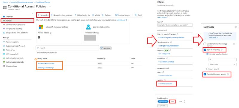The height and width of the screenshot is (108, 239).
Task: Click the Add filter button
Action: [106, 48]
